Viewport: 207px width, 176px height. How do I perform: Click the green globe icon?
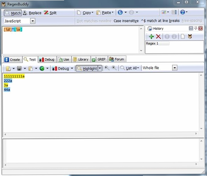[42, 69]
